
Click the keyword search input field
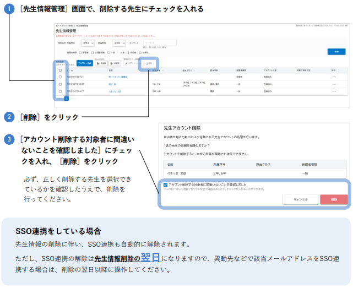[160, 43]
